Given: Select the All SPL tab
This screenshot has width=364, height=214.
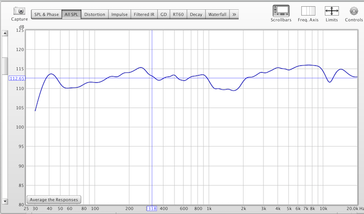Looking at the screenshot, I should (x=71, y=15).
